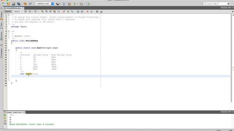Stop macro recording icon
Image resolution: width=234 pixels, height=131 pixels.
point(91,11)
